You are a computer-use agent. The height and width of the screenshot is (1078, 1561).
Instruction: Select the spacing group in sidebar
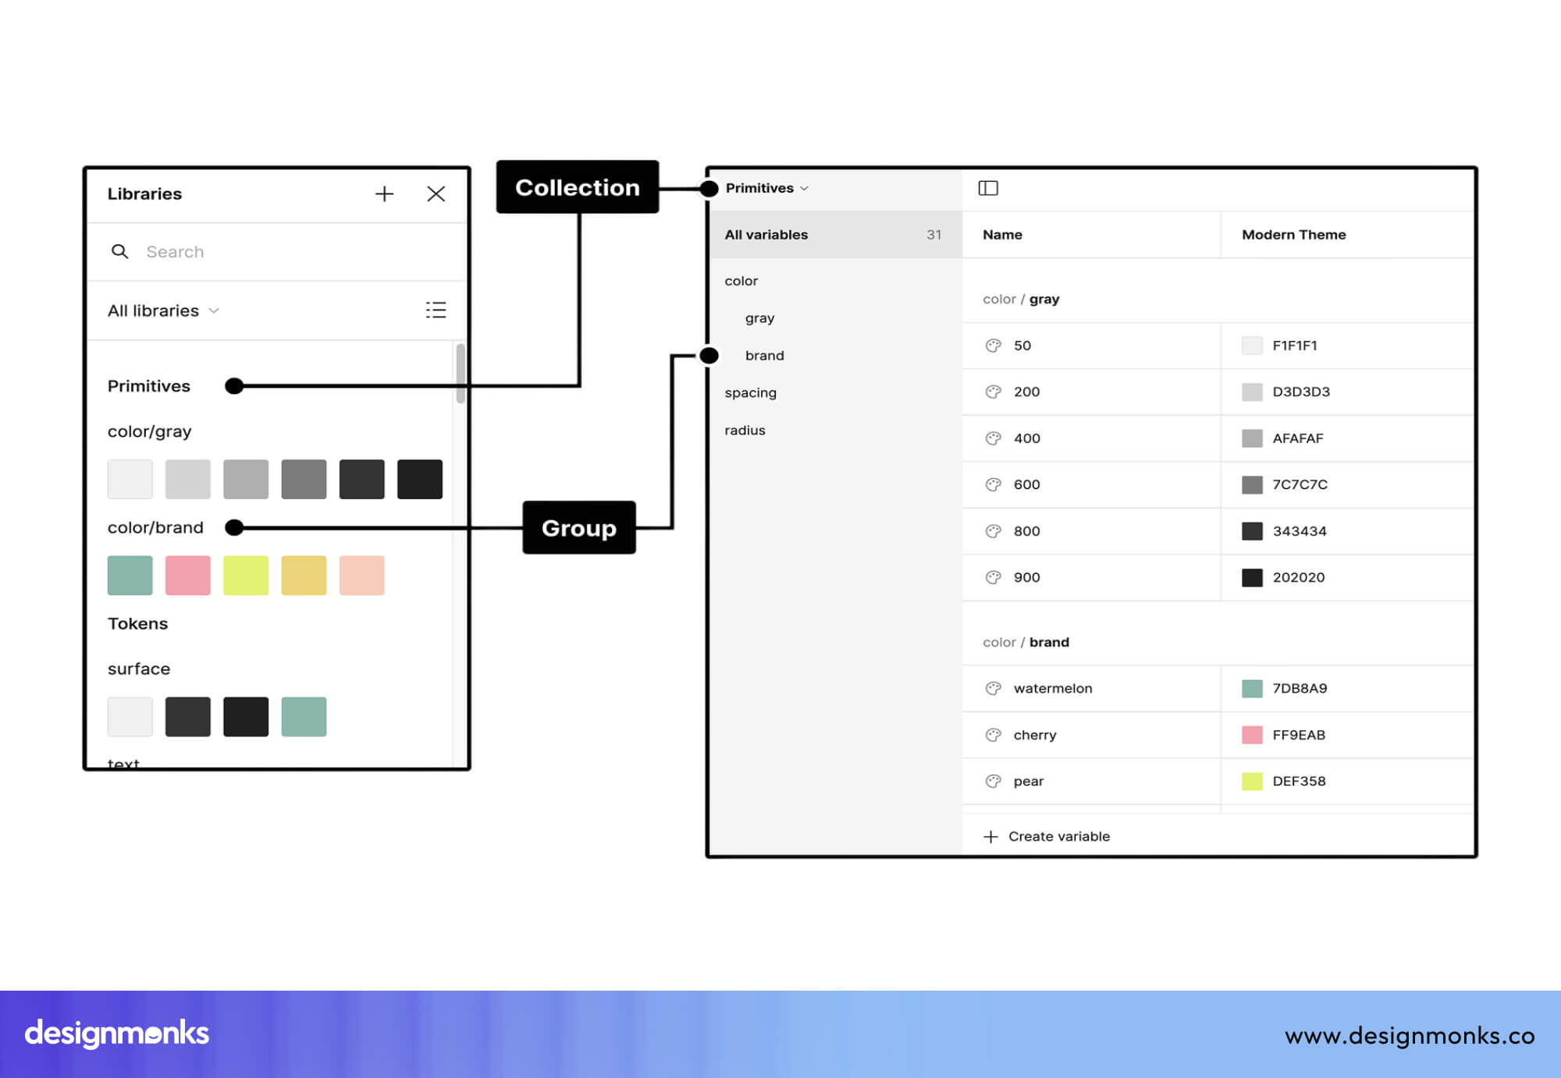coord(751,392)
